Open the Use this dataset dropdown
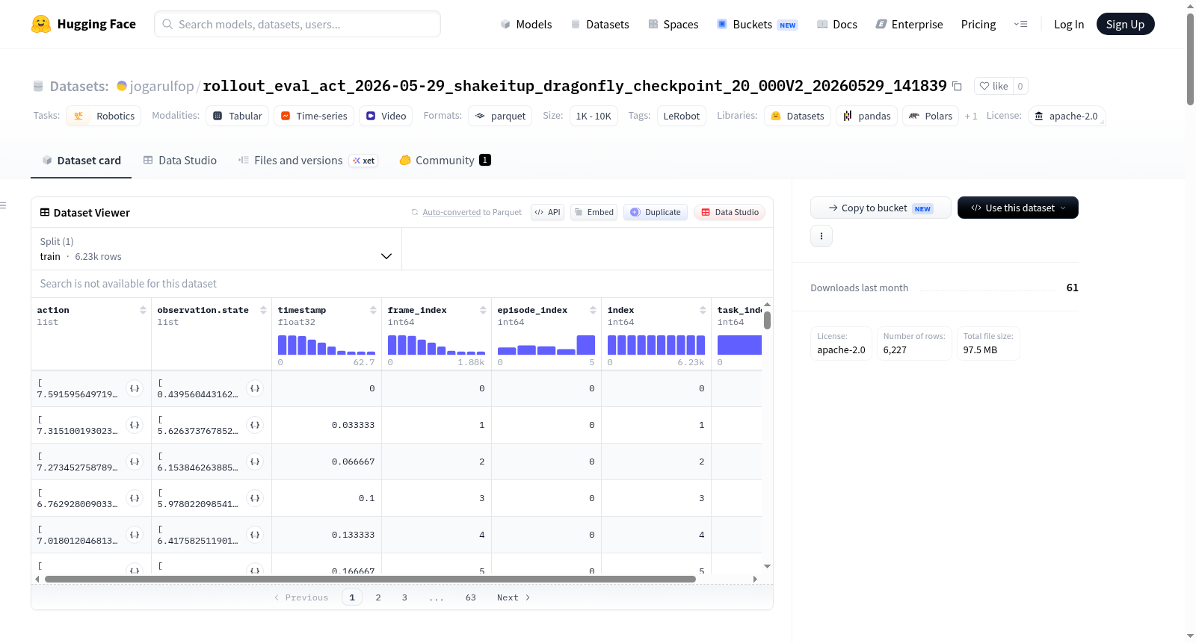 (1017, 208)
